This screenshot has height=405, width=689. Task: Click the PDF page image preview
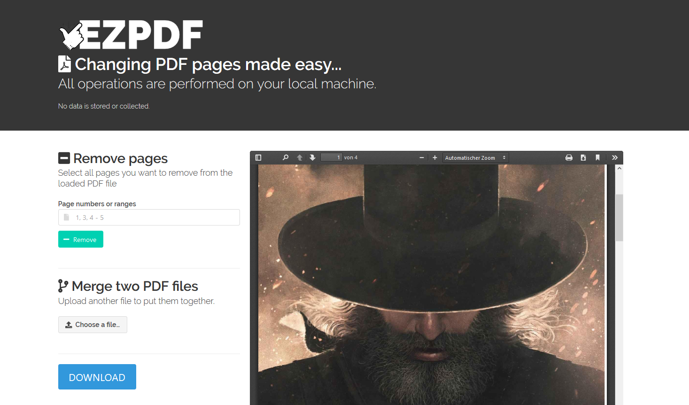click(x=431, y=285)
